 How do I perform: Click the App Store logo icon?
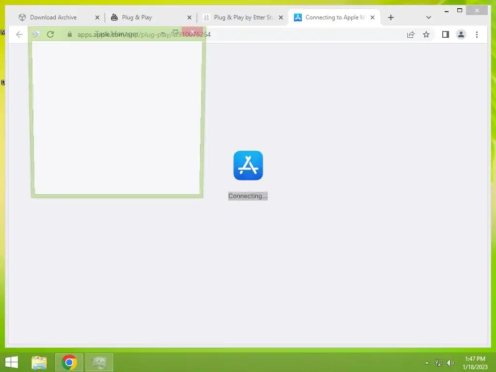click(x=248, y=166)
